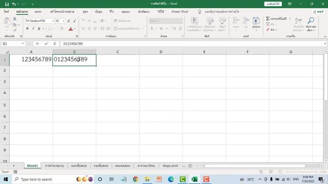
Task: Select the ตารางเรียน sheet tab
Action: click(146, 166)
